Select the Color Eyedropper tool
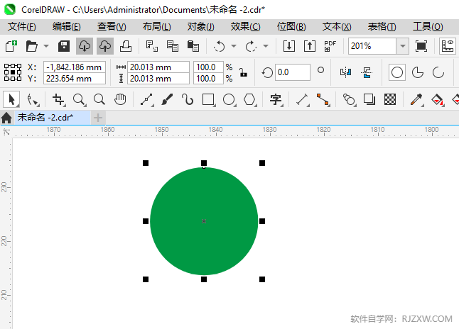459x329 pixels. (416, 100)
